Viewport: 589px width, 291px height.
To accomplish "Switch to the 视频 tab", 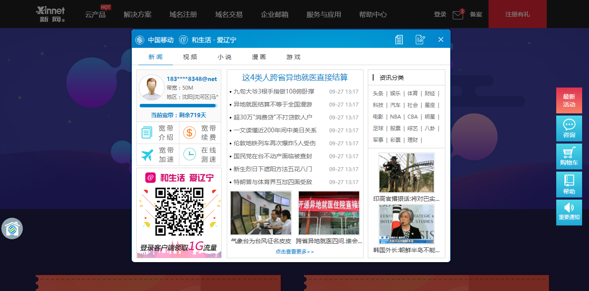I will 190,57.
